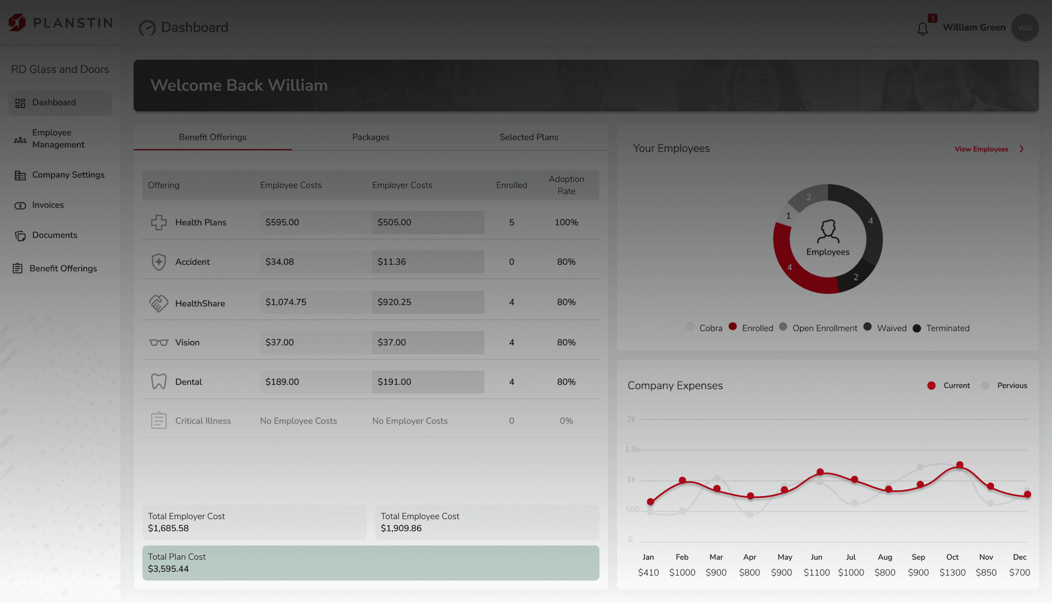Click the Planstin logo icon

(x=17, y=22)
